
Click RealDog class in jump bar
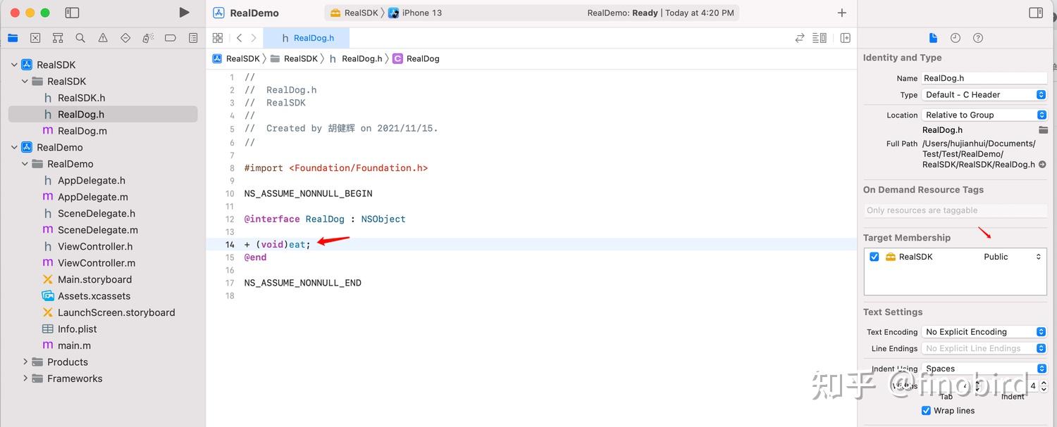click(416, 59)
